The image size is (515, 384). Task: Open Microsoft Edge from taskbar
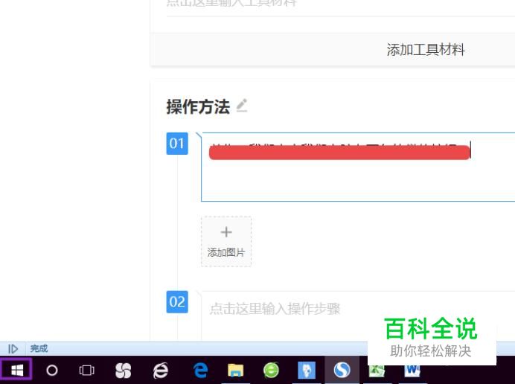tap(200, 370)
